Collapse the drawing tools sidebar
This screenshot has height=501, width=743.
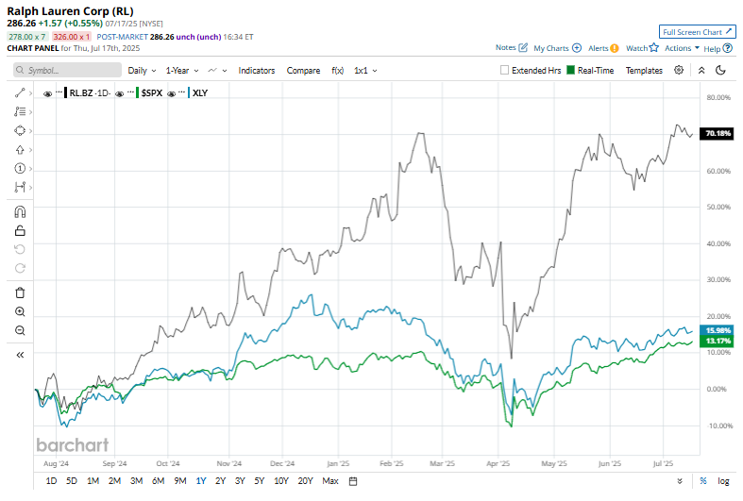tap(20, 355)
